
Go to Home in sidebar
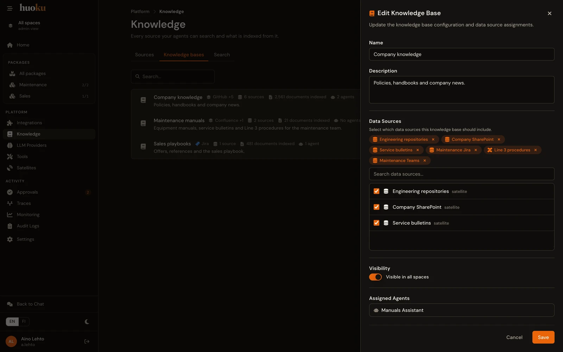[49, 45]
